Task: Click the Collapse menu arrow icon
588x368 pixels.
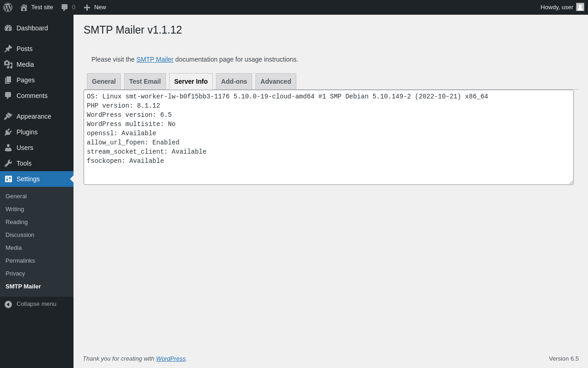Action: [x=8, y=304]
